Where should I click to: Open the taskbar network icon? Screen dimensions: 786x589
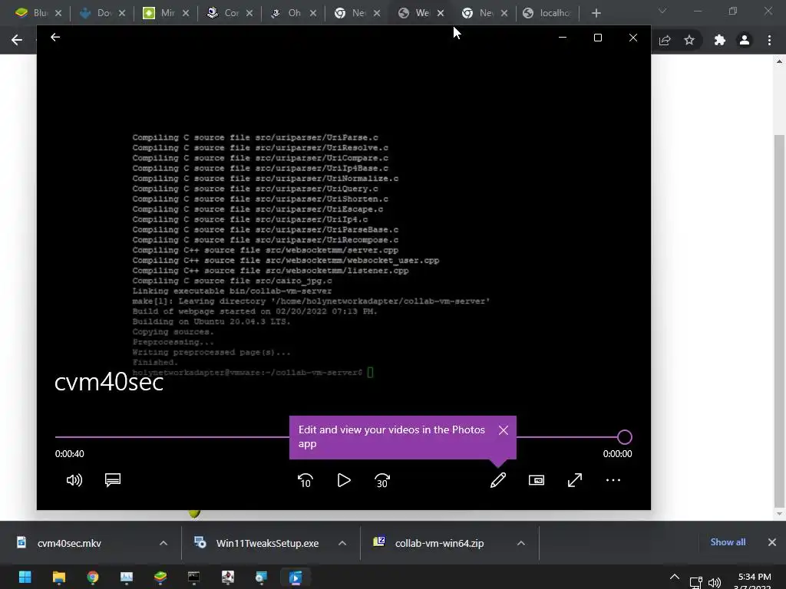point(695,583)
